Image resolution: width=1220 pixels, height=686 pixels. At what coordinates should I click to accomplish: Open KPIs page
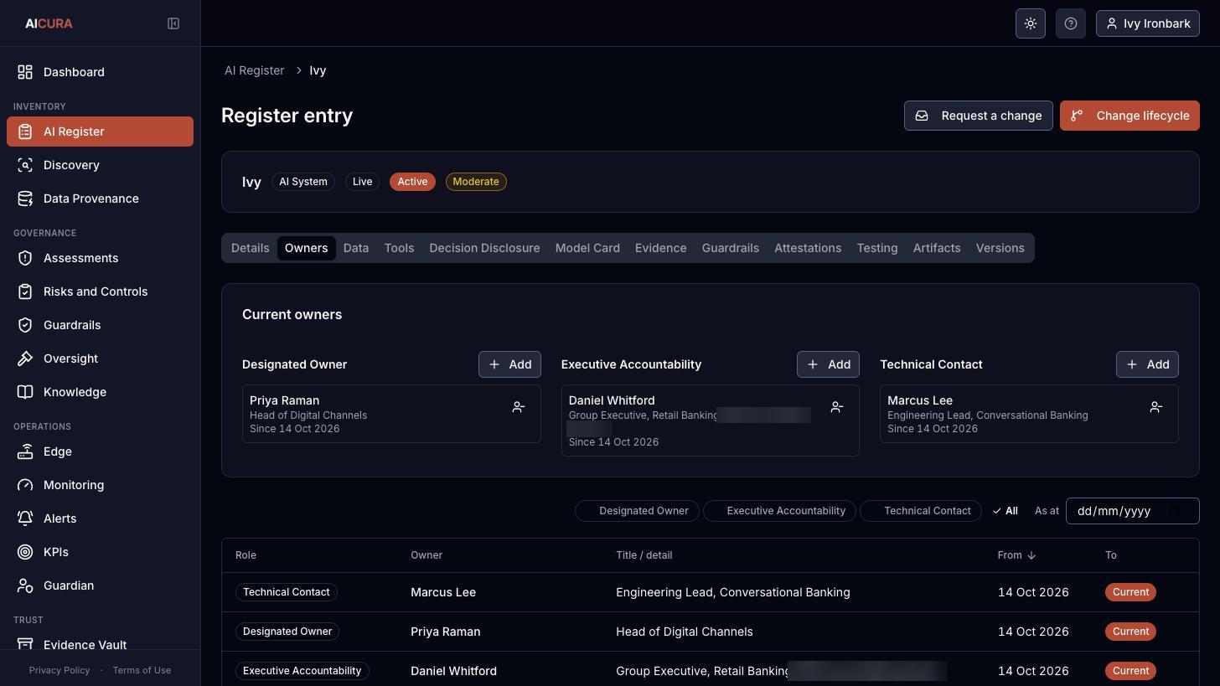(x=100, y=552)
